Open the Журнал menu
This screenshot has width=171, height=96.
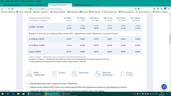tap(16, 1)
